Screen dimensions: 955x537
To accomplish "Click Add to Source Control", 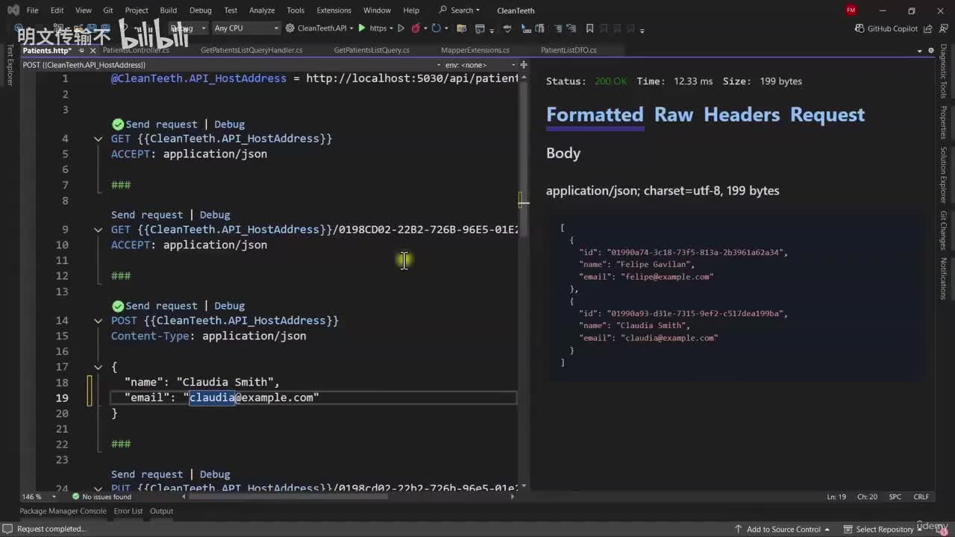I will pos(783,530).
